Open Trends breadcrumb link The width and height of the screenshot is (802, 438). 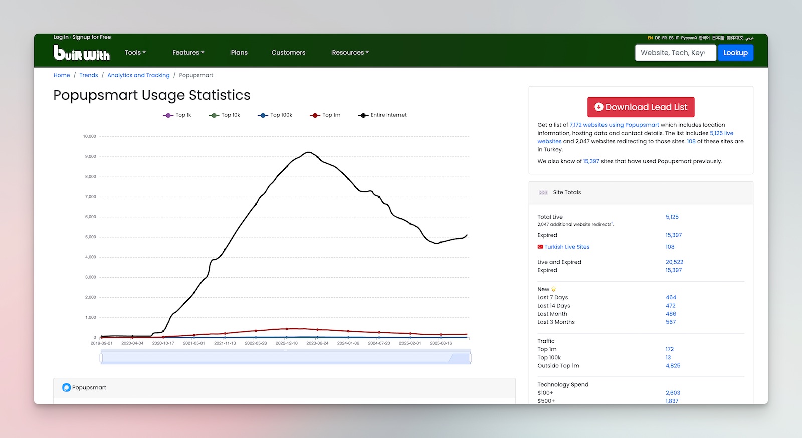pyautogui.click(x=89, y=75)
